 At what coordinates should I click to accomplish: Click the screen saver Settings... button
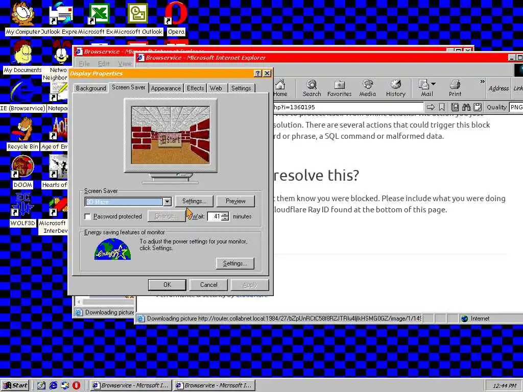point(194,201)
